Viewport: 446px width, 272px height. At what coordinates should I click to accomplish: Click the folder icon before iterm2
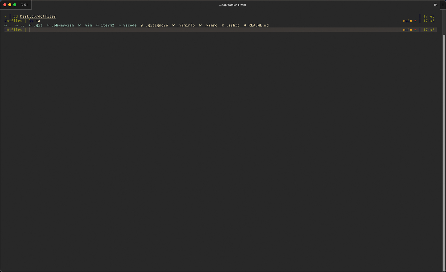97,25
